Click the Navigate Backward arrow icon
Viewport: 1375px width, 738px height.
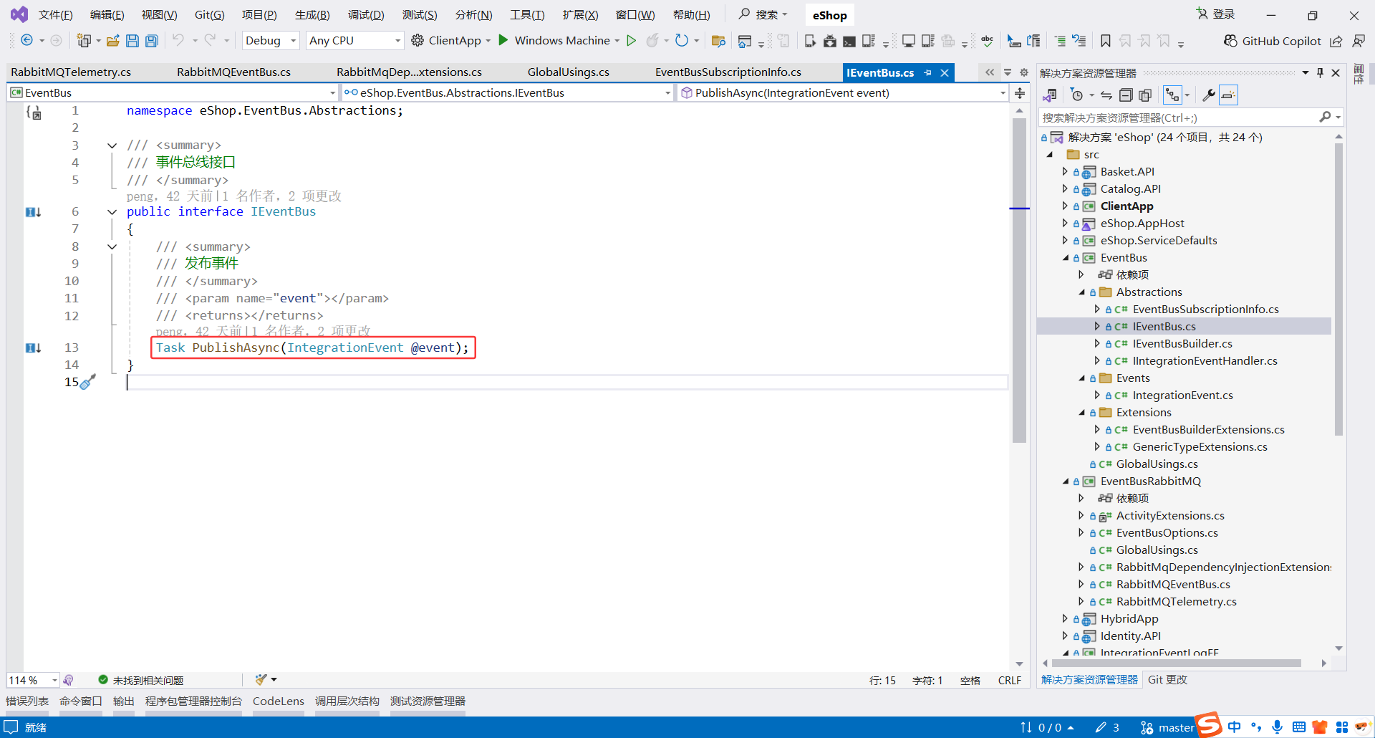pos(26,41)
